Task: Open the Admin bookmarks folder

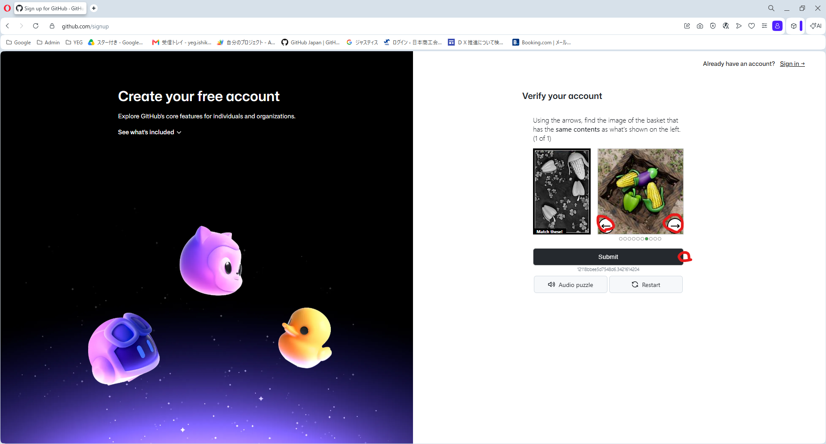Action: click(x=48, y=42)
